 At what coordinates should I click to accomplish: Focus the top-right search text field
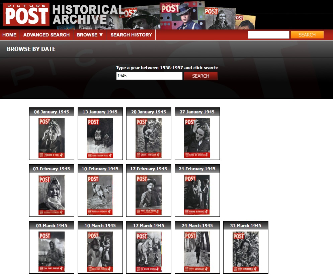tap(269, 35)
